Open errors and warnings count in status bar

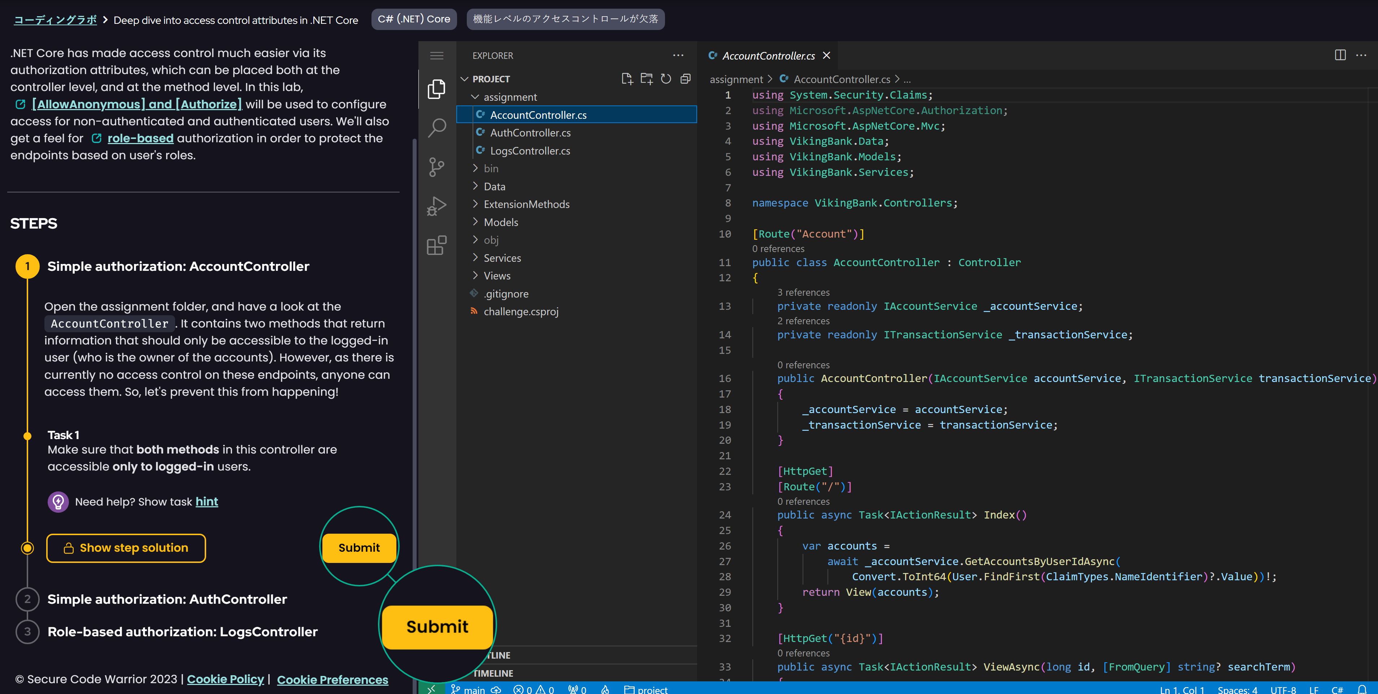[533, 689]
